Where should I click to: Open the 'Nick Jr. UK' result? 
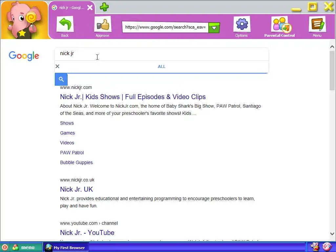(x=76, y=189)
